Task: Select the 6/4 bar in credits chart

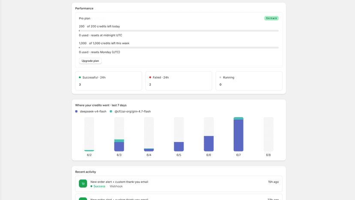Action: pos(149,134)
